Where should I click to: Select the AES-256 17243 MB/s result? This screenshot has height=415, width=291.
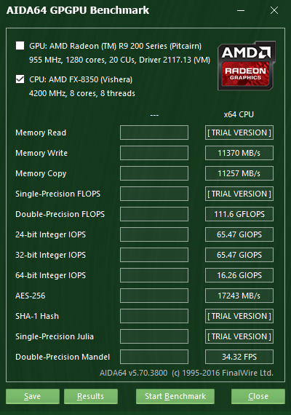point(239,296)
